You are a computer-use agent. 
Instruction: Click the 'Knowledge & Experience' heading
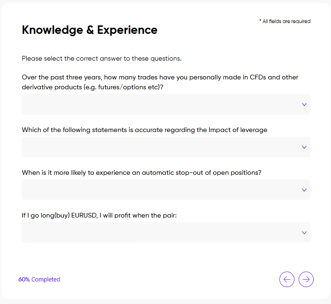click(x=90, y=30)
